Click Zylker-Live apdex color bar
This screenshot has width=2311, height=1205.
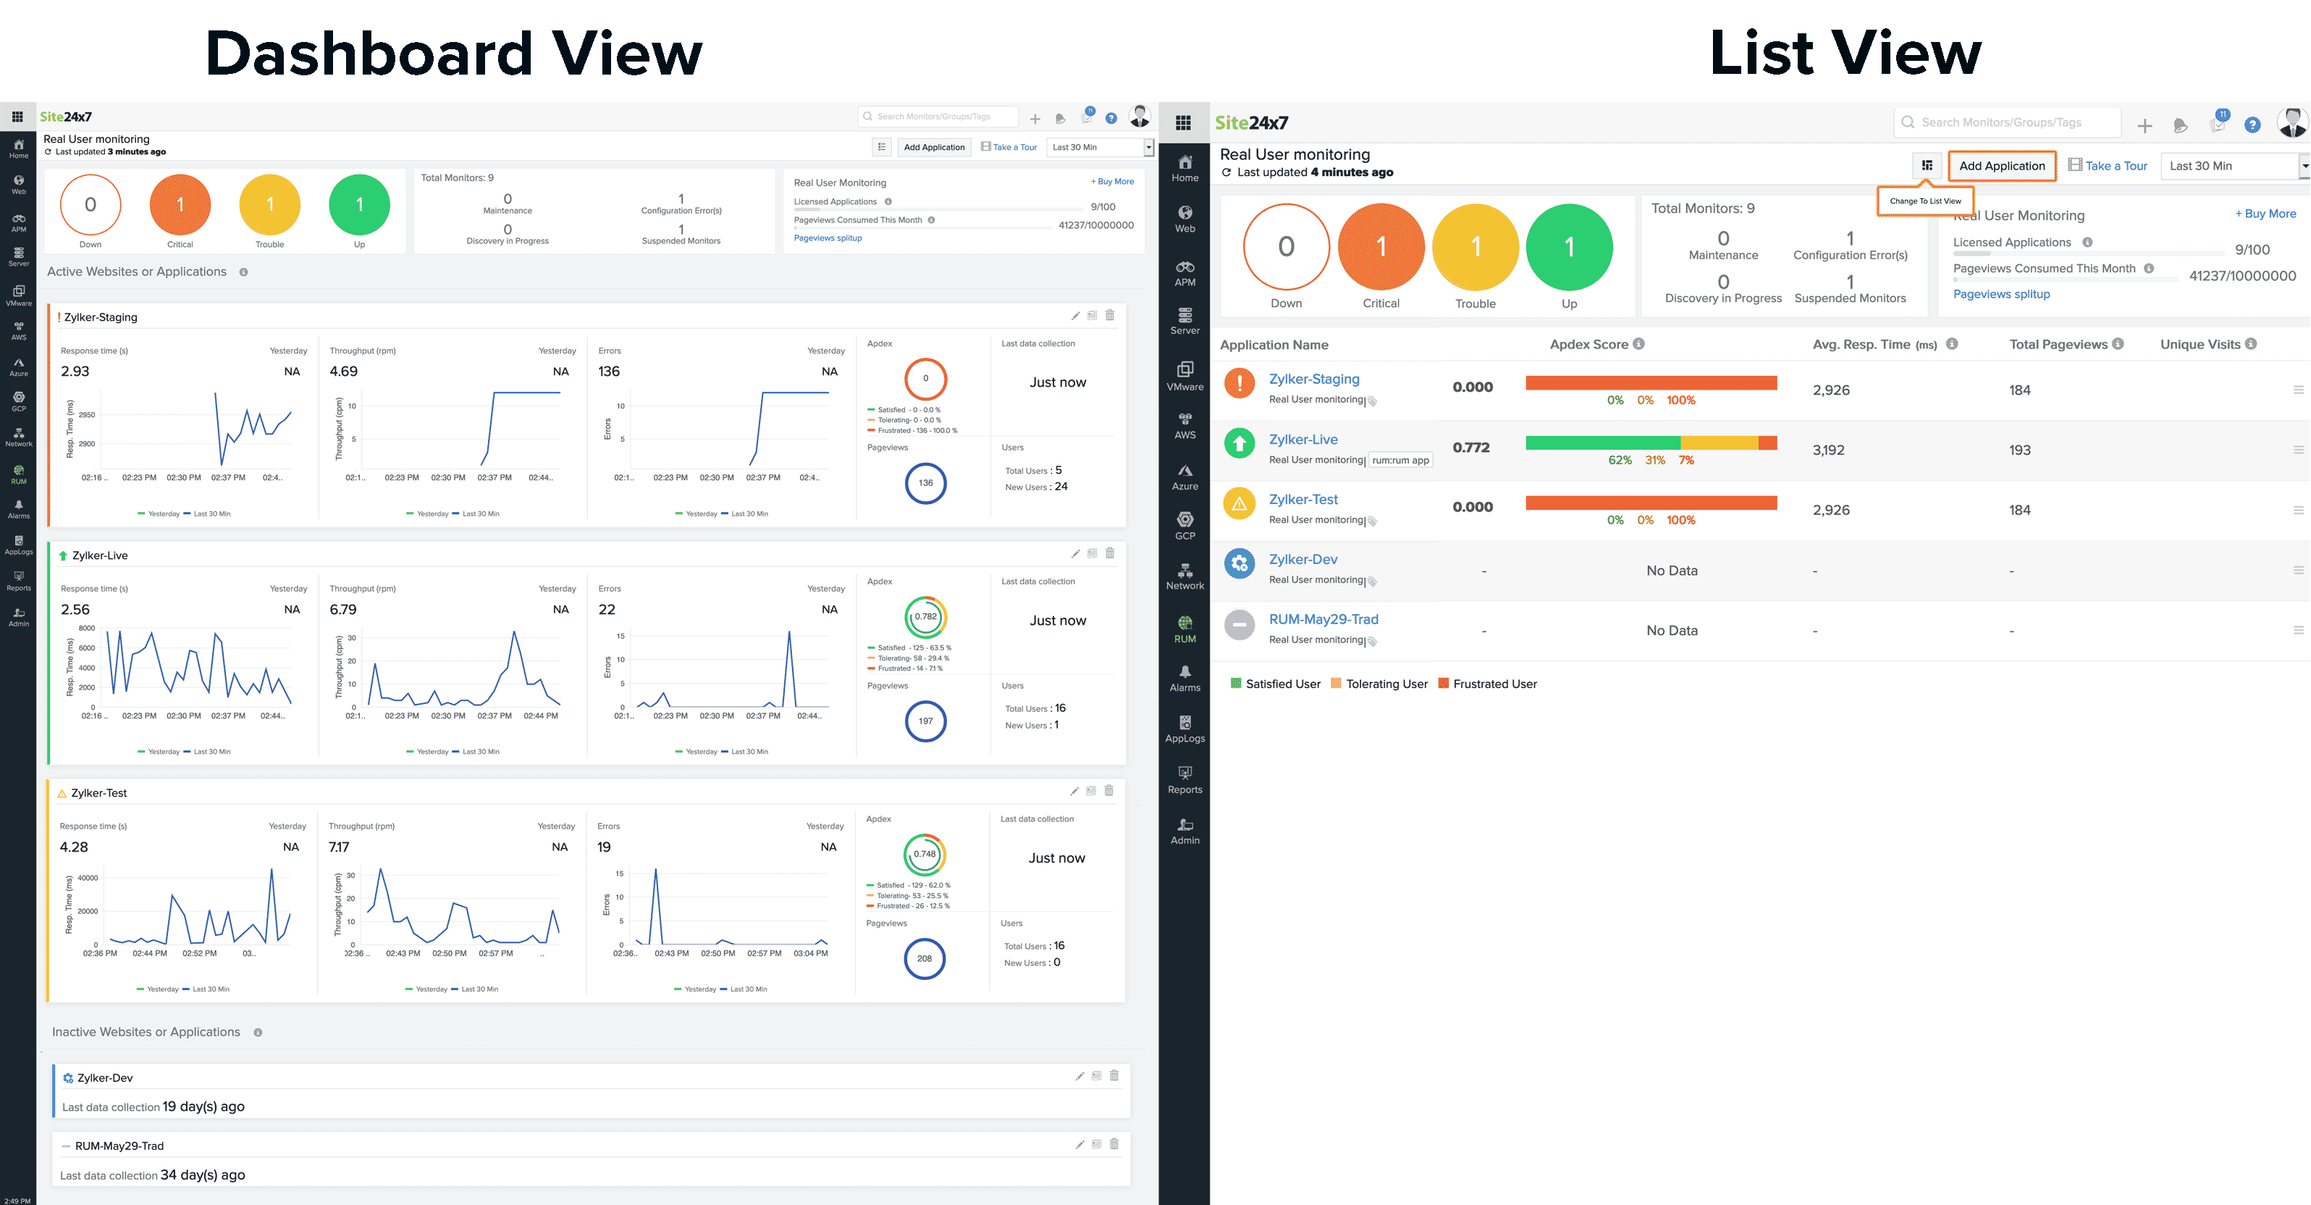[x=1650, y=442]
